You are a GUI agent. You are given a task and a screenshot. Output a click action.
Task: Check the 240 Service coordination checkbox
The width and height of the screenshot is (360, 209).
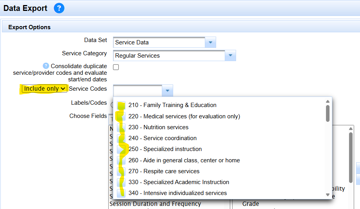tap(121, 138)
